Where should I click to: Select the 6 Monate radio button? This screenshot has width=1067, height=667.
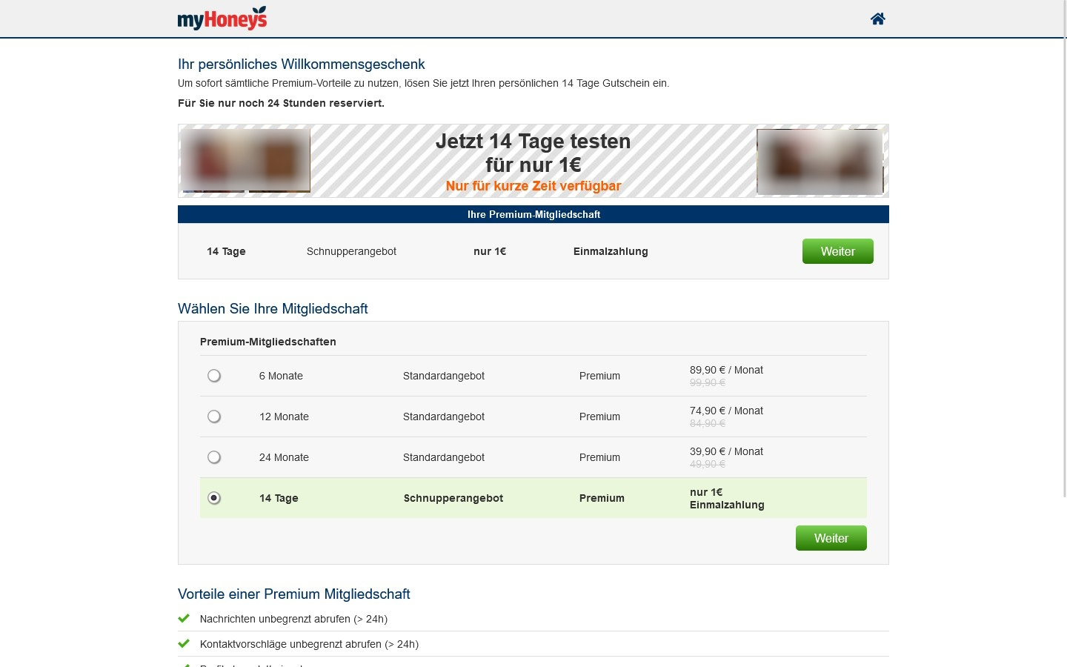pos(214,376)
